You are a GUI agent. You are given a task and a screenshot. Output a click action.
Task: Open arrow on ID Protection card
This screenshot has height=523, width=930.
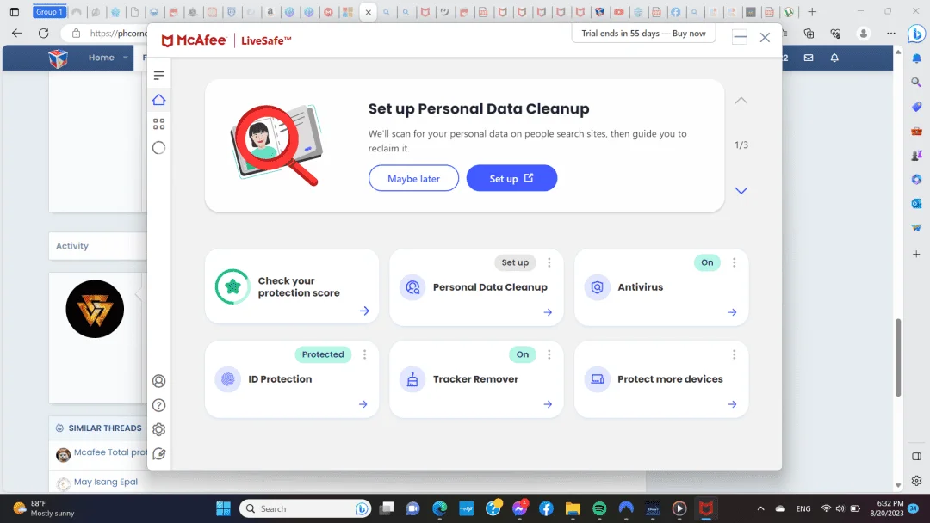(363, 404)
